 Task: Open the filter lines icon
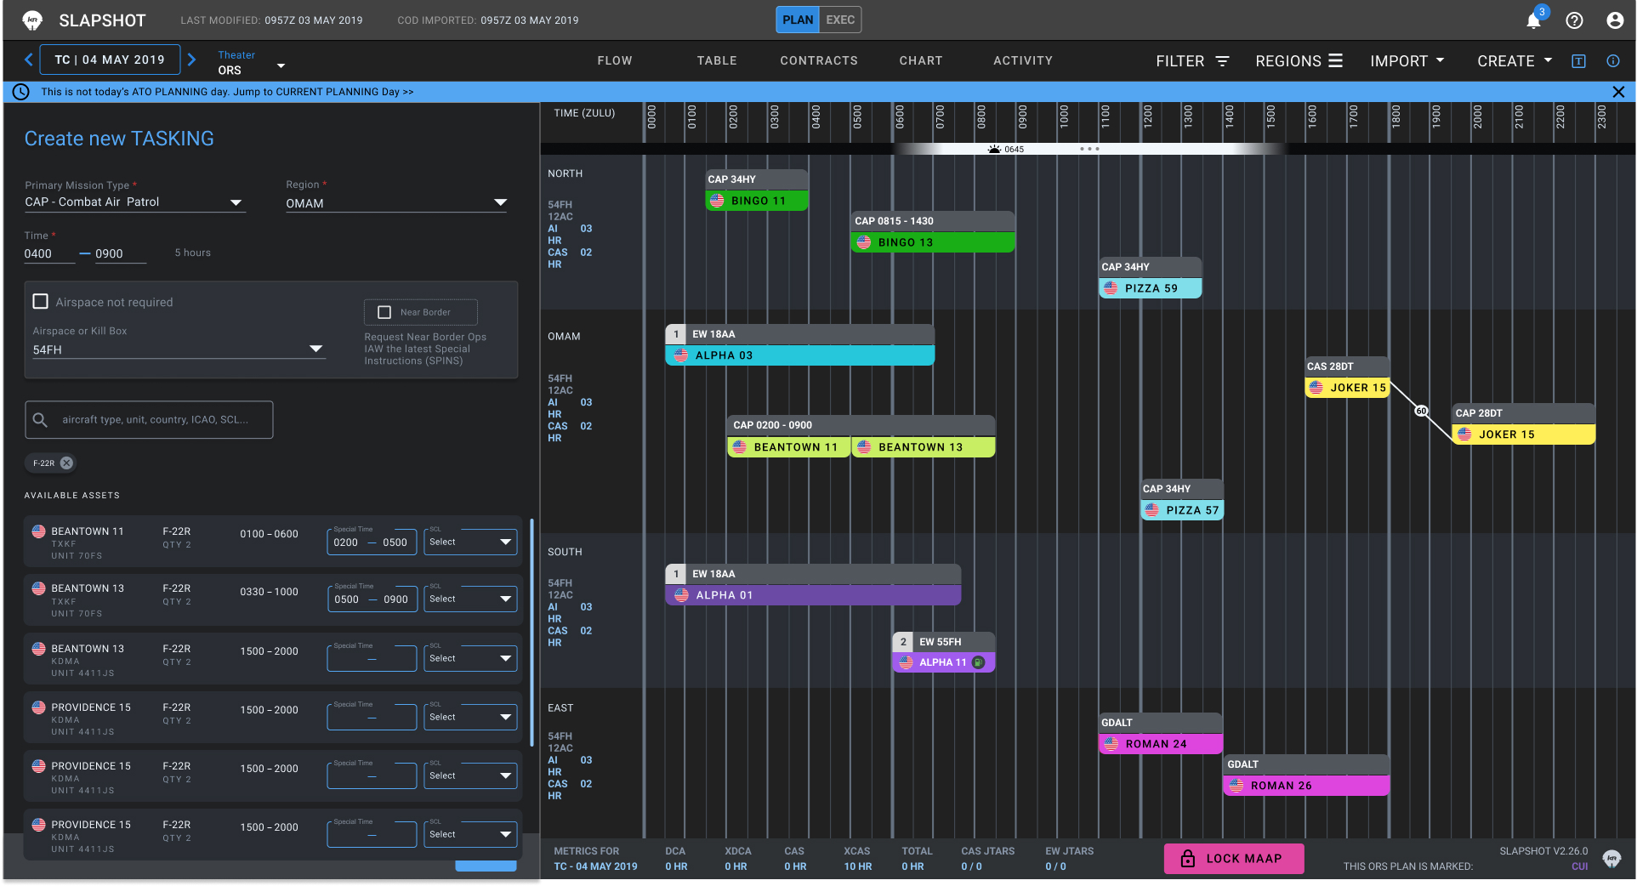1222,61
